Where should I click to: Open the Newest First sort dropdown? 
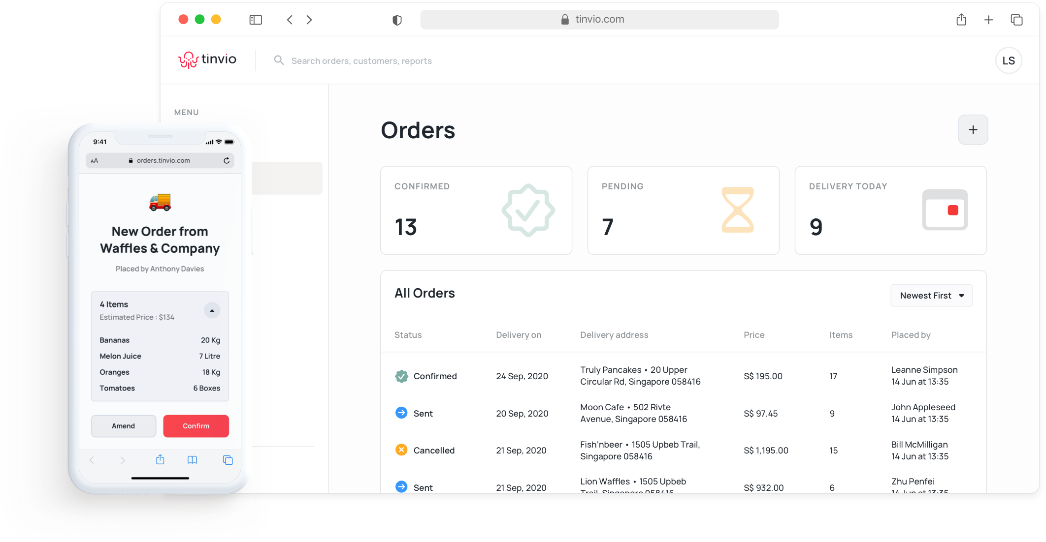click(x=931, y=296)
